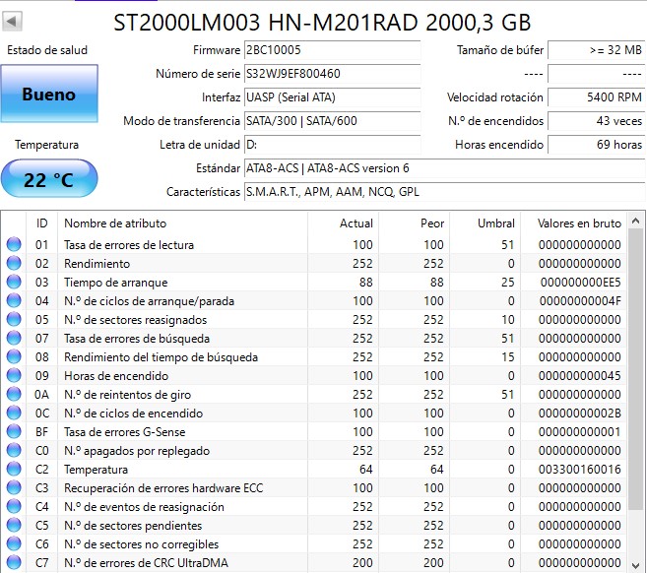Click status circle for G-Sense error rate row
The height and width of the screenshot is (573, 647).
pos(14,431)
